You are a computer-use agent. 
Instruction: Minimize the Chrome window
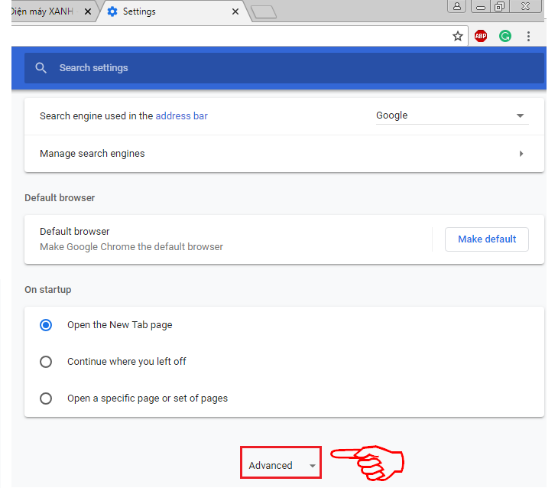[481, 6]
